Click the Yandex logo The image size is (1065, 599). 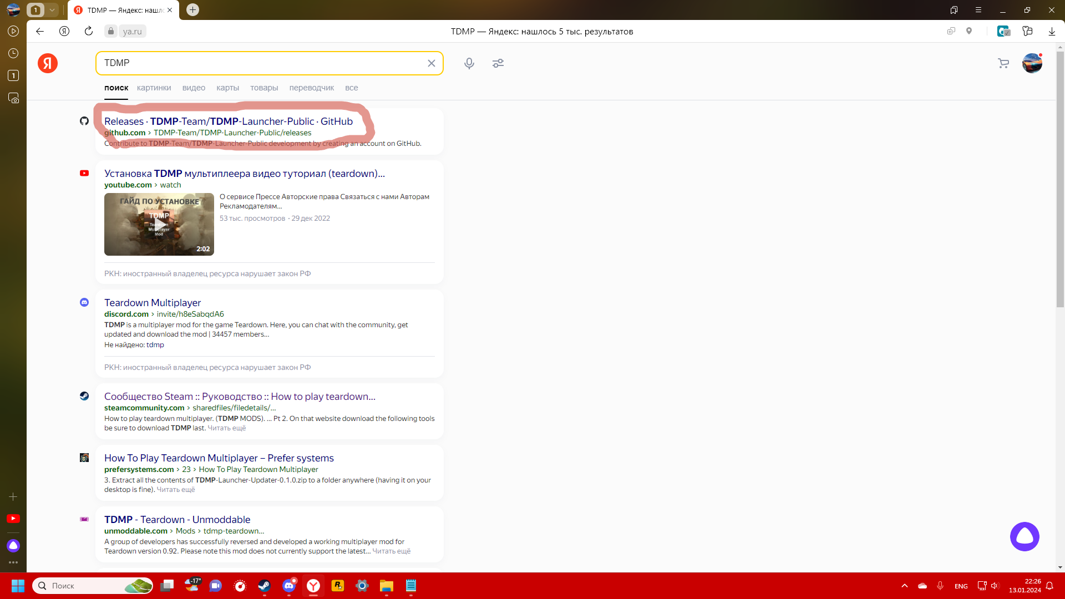[48, 63]
